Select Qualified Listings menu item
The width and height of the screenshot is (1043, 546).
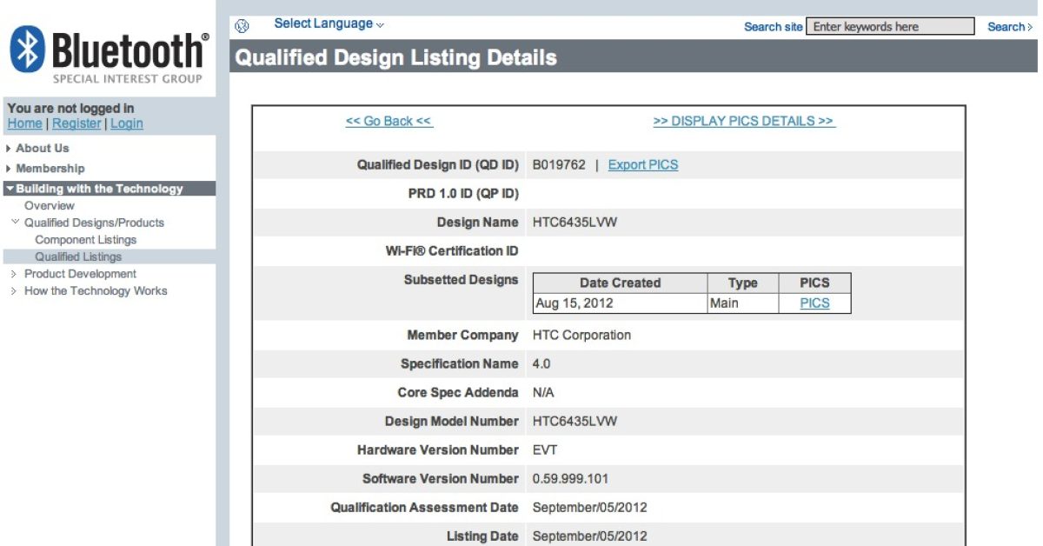78,257
